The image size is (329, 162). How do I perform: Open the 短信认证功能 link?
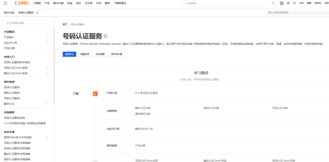click(211, 108)
